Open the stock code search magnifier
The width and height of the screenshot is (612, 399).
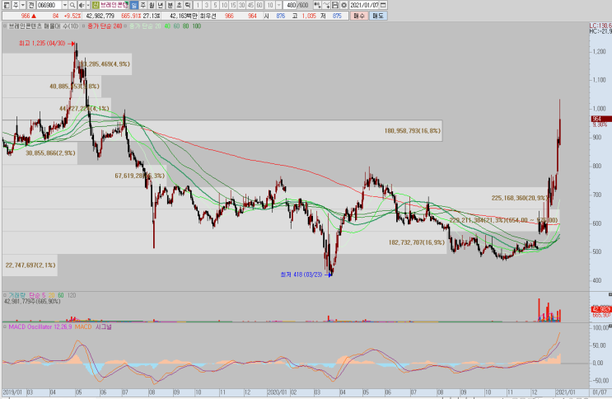72,5
